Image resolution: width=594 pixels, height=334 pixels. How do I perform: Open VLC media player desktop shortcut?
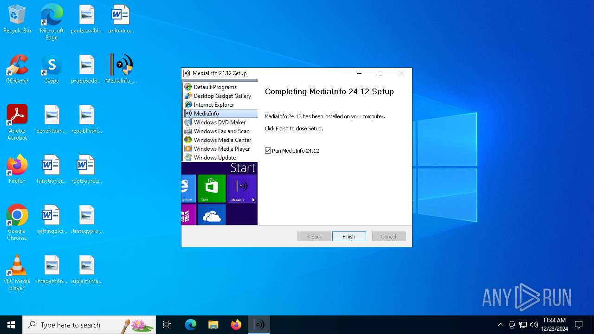click(x=17, y=273)
